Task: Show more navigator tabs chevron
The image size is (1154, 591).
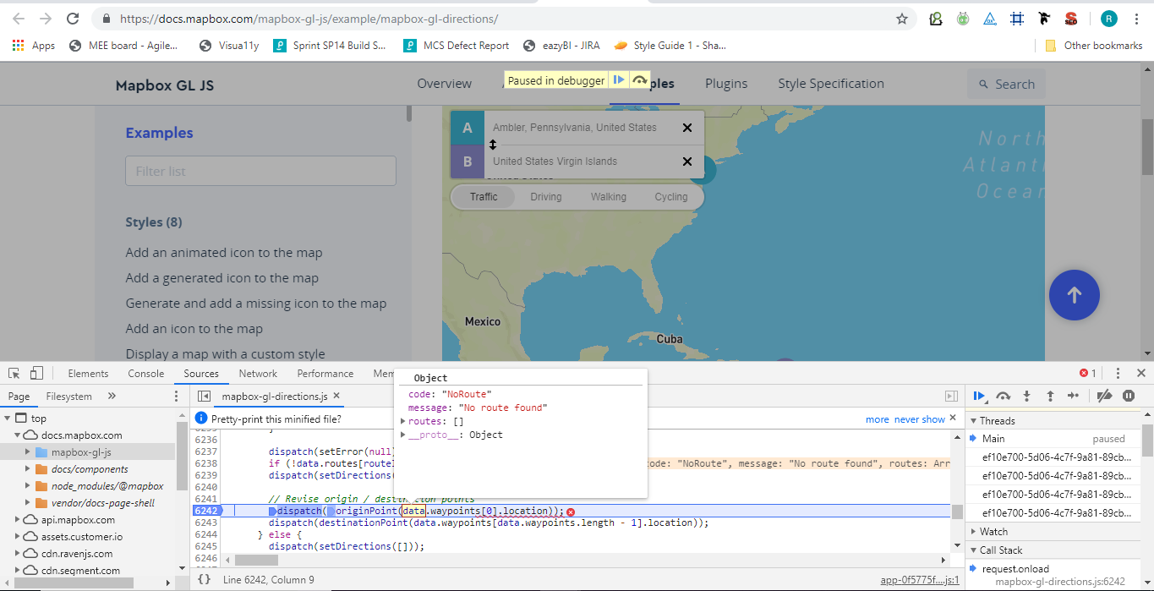Action: [112, 396]
